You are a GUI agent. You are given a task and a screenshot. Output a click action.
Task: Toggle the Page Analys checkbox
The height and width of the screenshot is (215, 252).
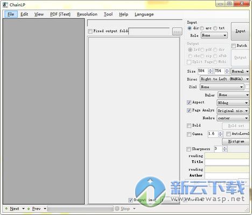click(x=189, y=110)
